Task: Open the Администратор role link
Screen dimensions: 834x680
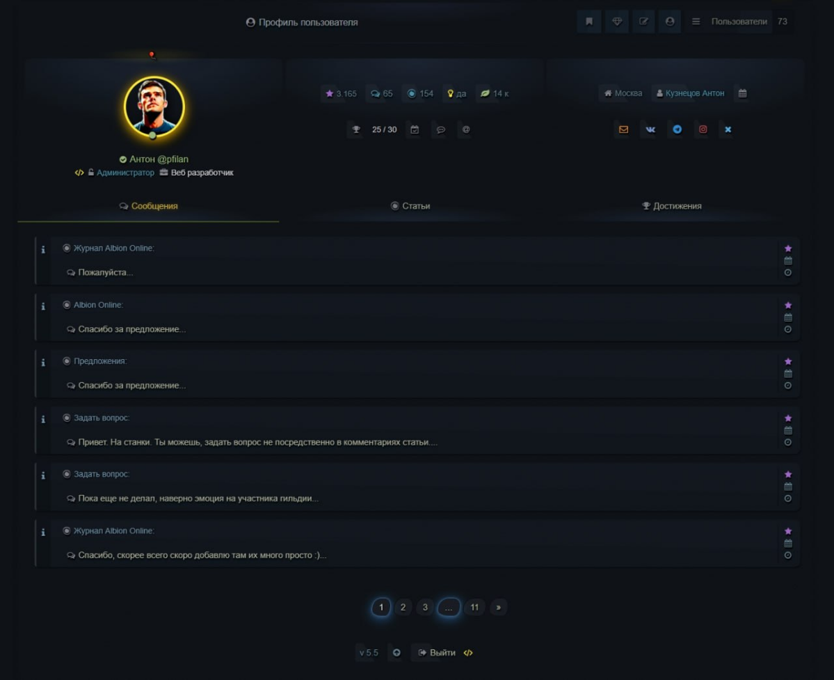Action: (125, 173)
